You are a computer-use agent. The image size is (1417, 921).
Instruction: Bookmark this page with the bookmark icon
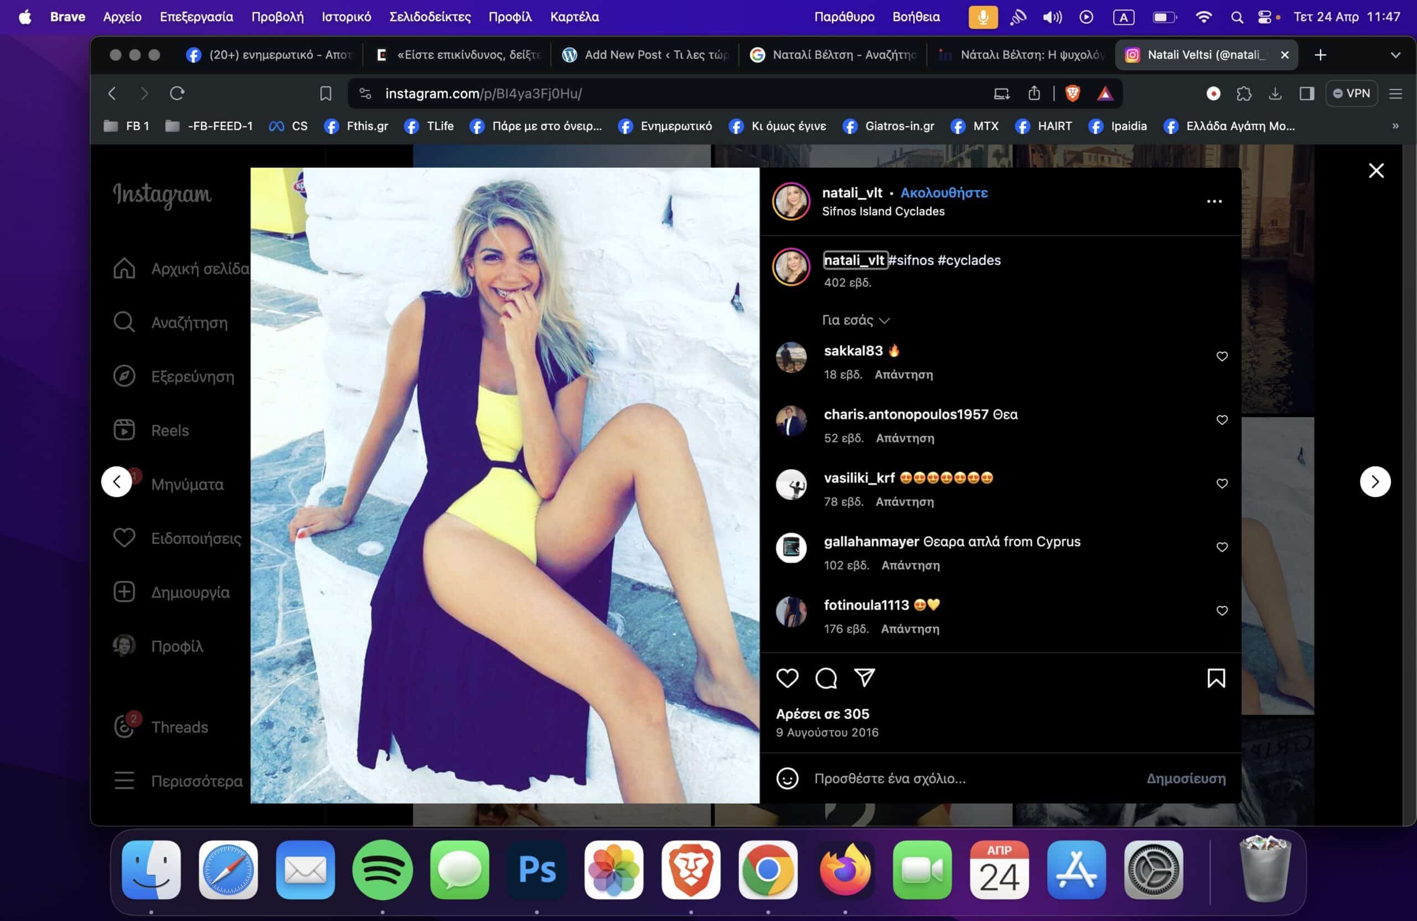(325, 93)
